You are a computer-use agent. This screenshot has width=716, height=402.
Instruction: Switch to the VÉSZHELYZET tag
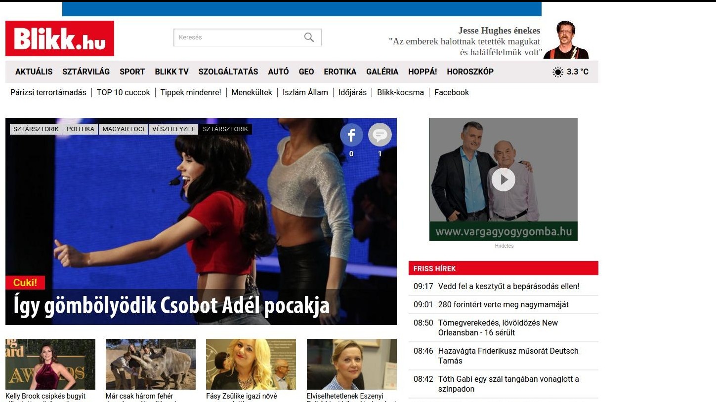pyautogui.click(x=173, y=129)
